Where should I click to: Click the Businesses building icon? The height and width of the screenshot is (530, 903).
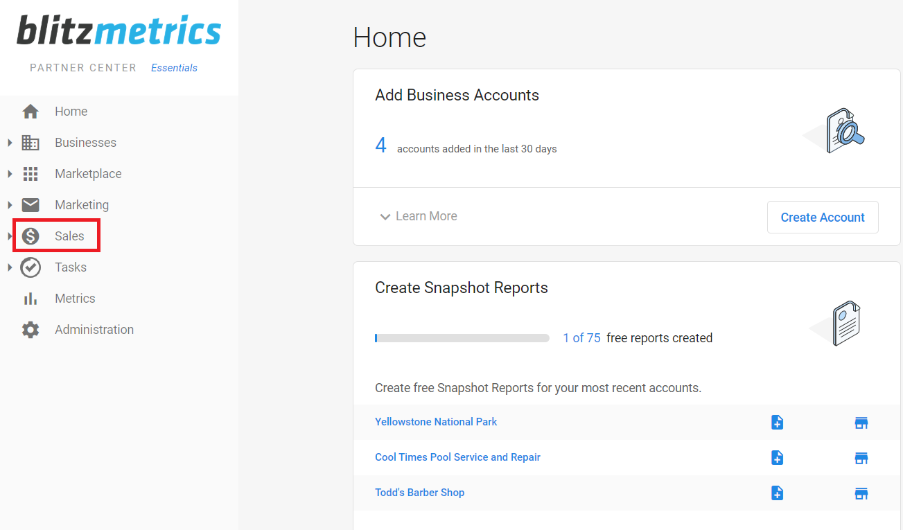pos(30,143)
